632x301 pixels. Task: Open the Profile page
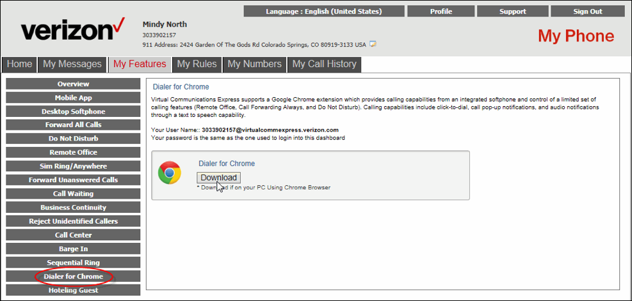point(441,12)
